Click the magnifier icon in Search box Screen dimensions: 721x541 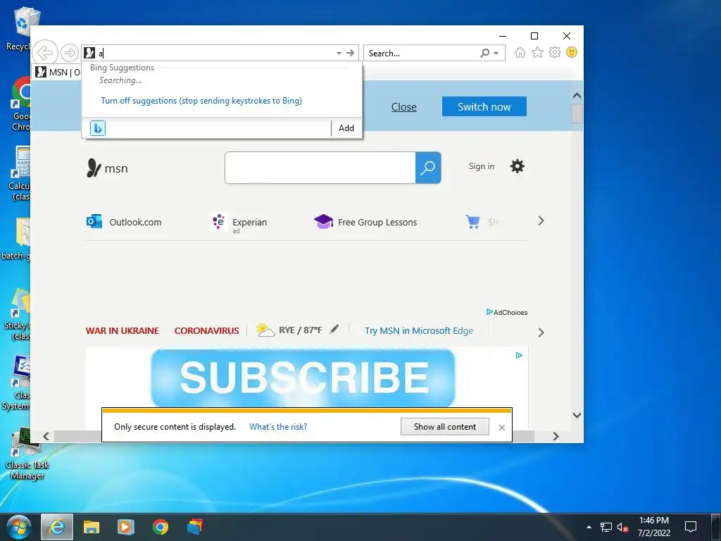pos(484,54)
